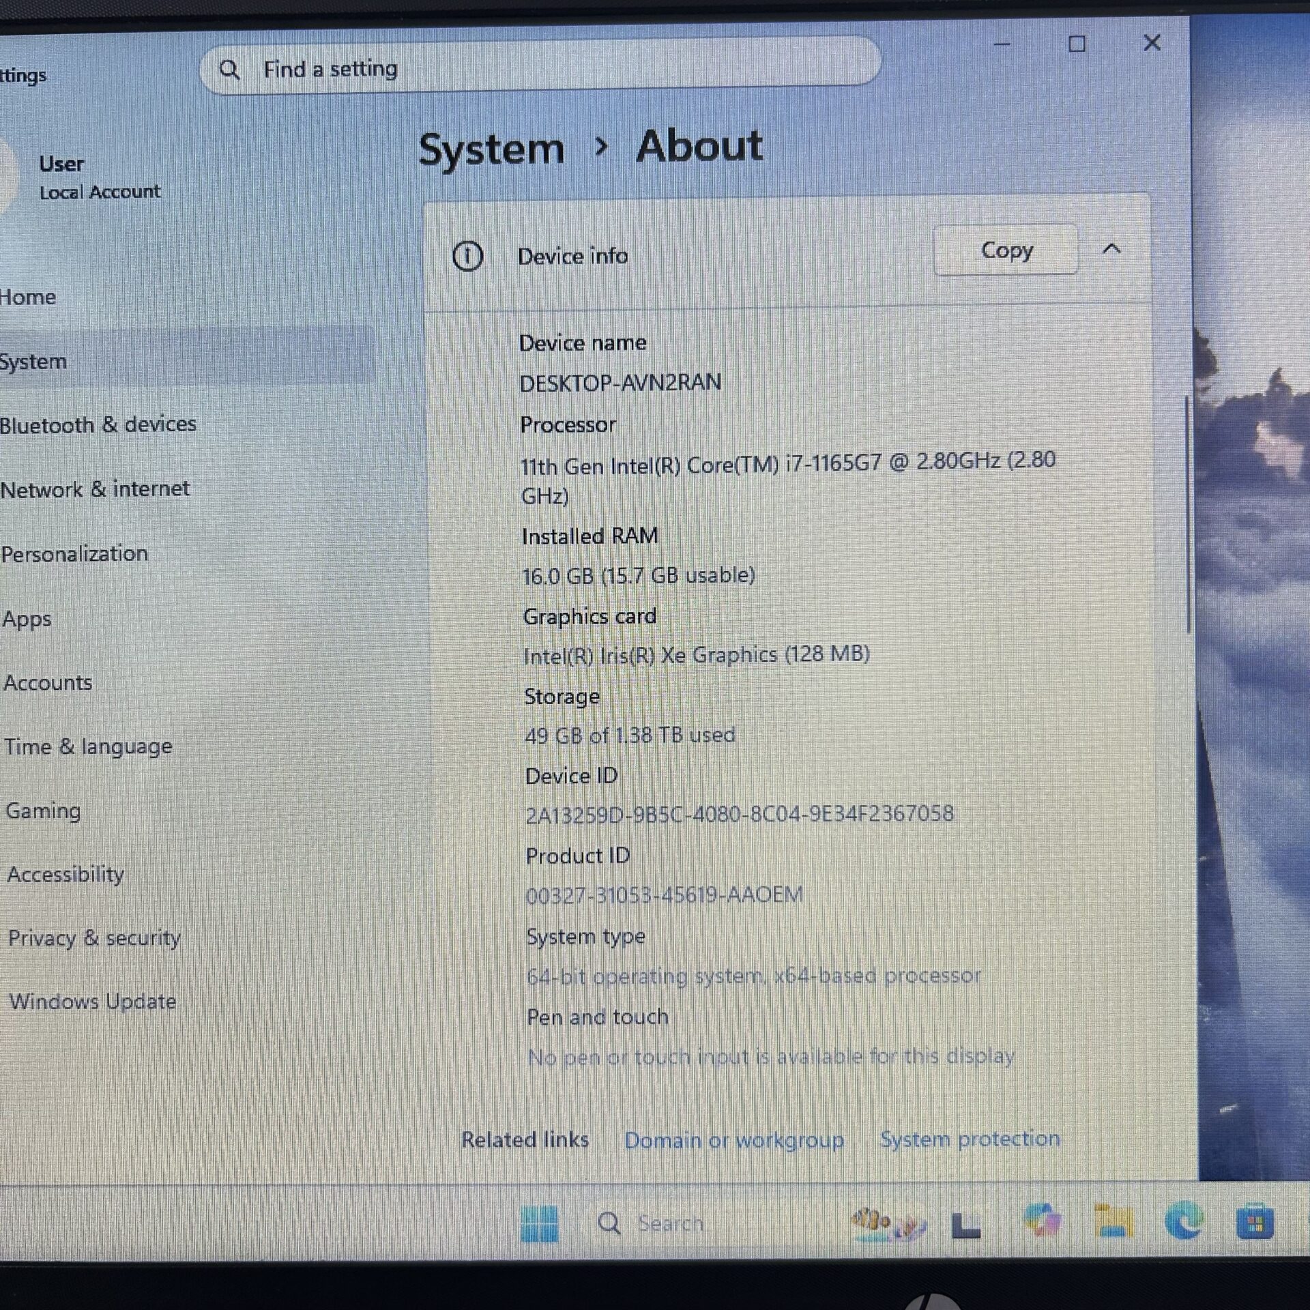Click the Storage label
The height and width of the screenshot is (1310, 1310).
pyautogui.click(x=562, y=697)
